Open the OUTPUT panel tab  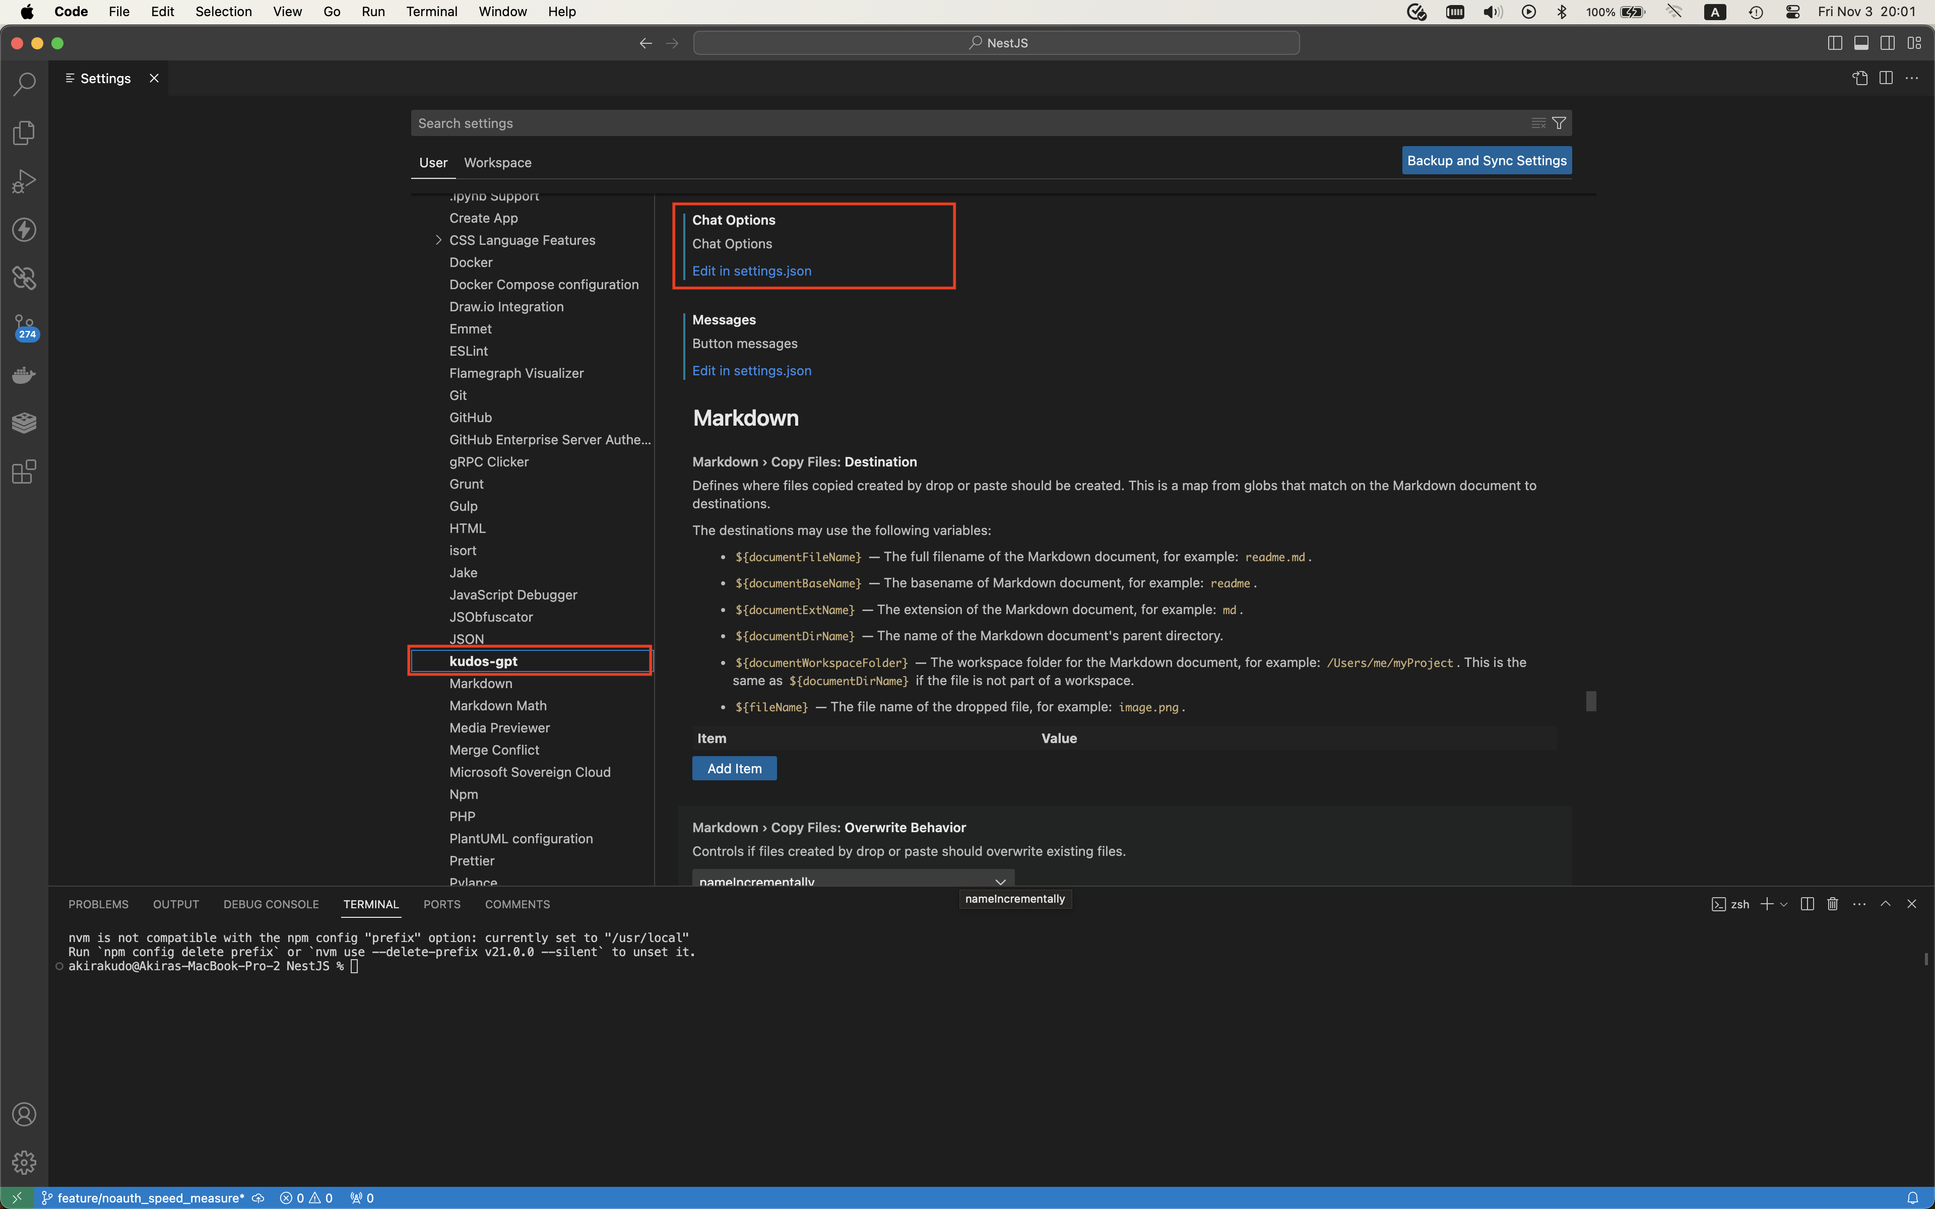click(176, 904)
